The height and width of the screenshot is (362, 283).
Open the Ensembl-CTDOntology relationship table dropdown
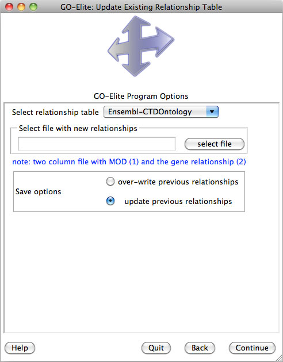(161, 112)
